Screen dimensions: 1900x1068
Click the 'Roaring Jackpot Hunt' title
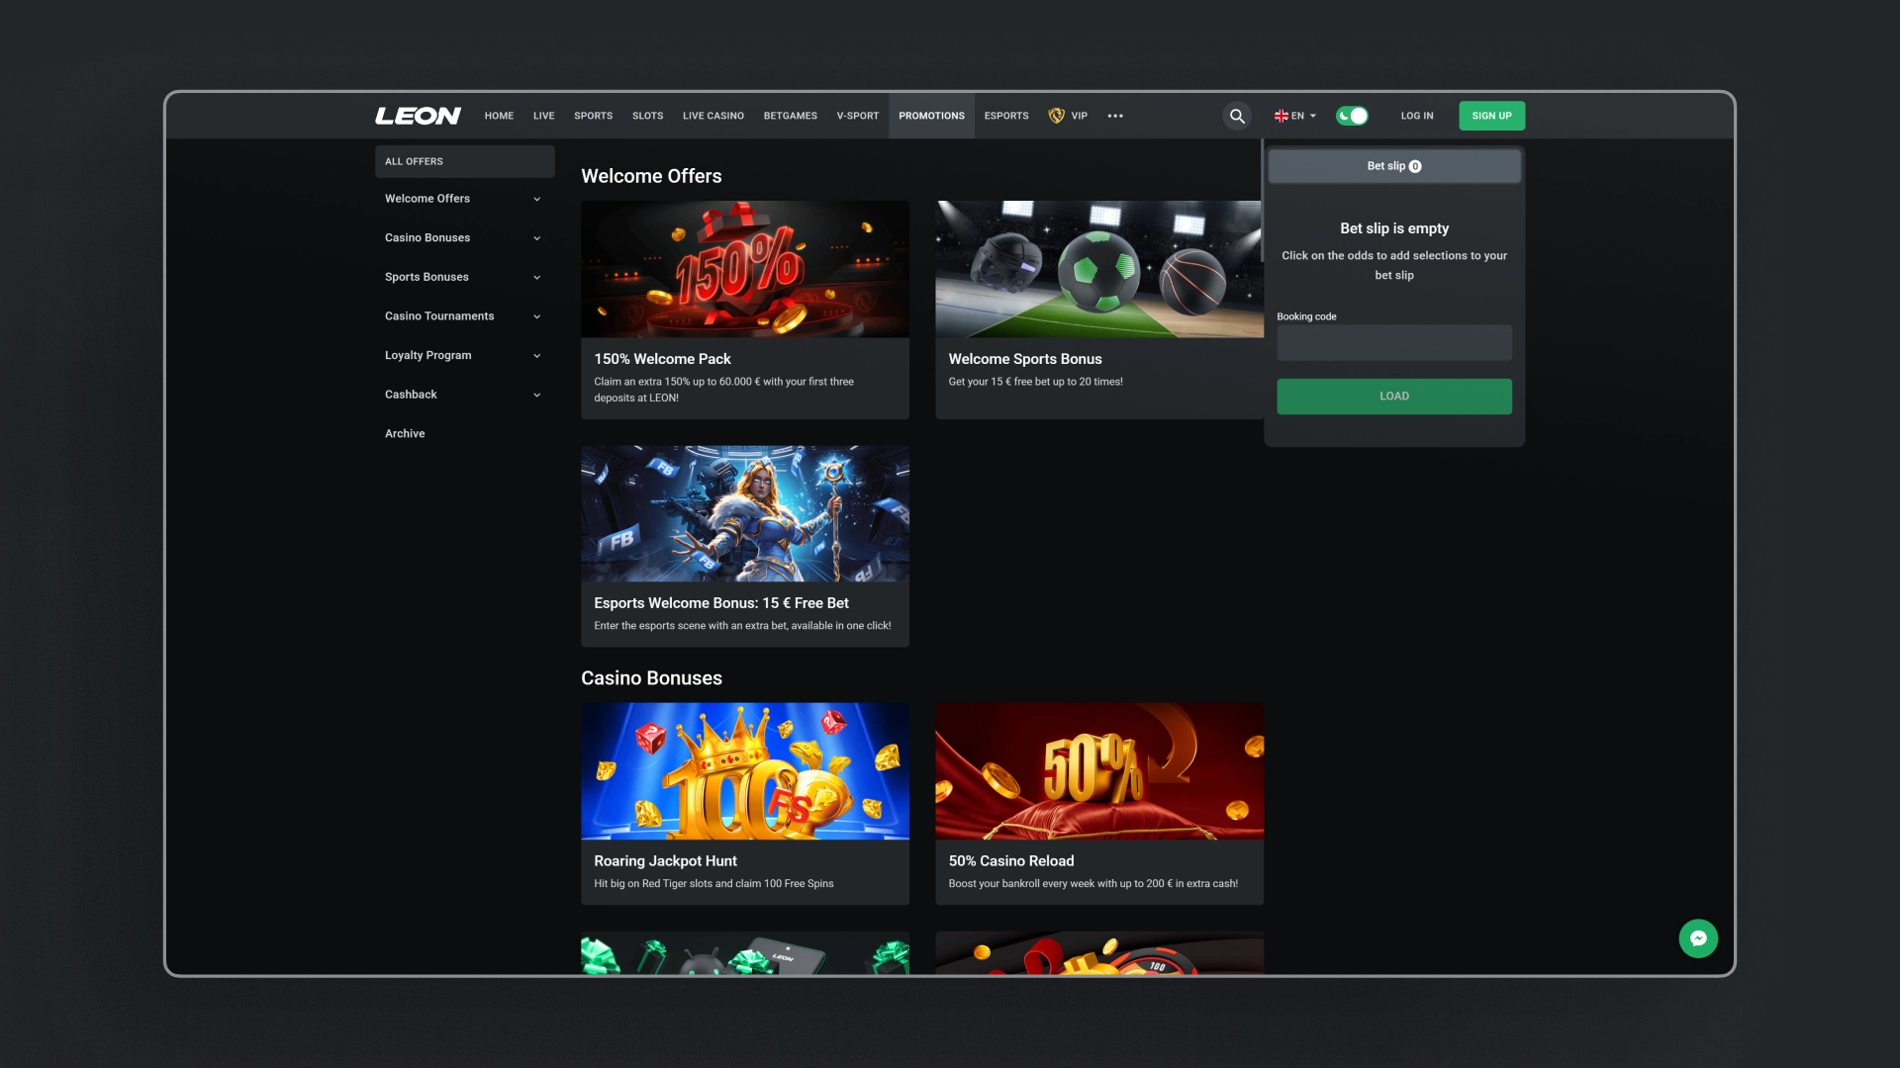click(665, 861)
